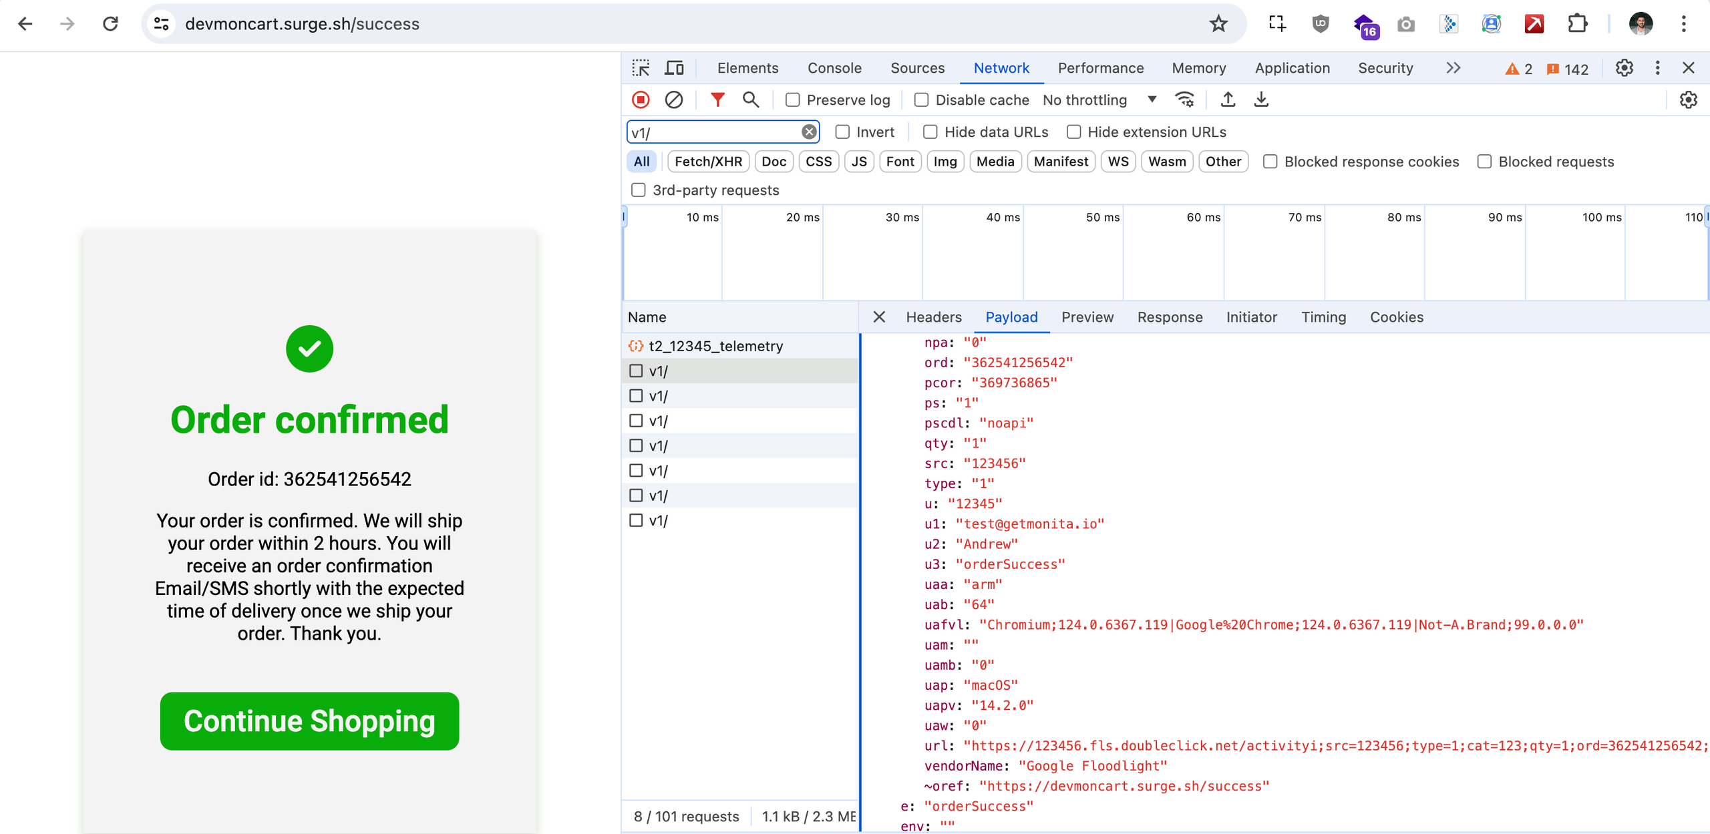Switch to the Headers tab
1710x834 pixels.
[x=933, y=317]
